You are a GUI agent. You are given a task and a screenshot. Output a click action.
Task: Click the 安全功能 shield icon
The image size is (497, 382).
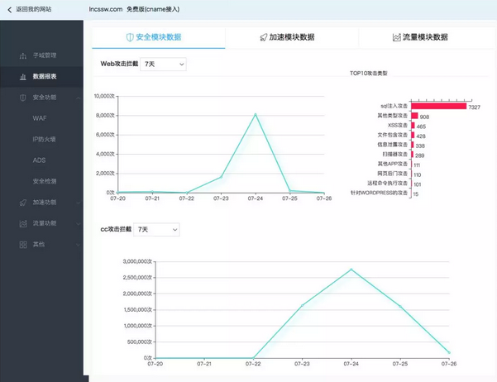(23, 98)
